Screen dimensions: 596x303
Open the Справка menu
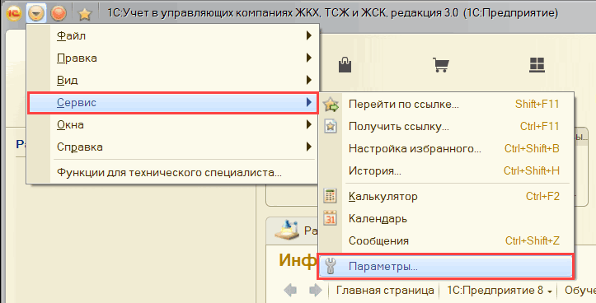point(172,147)
